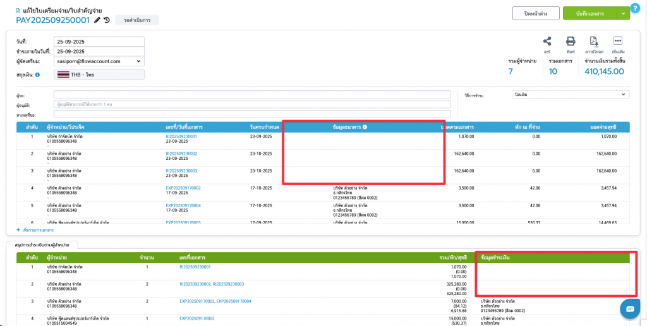Open the more options (เพิ่มเติม) ellipsis icon
The image size is (647, 326).
618,41
